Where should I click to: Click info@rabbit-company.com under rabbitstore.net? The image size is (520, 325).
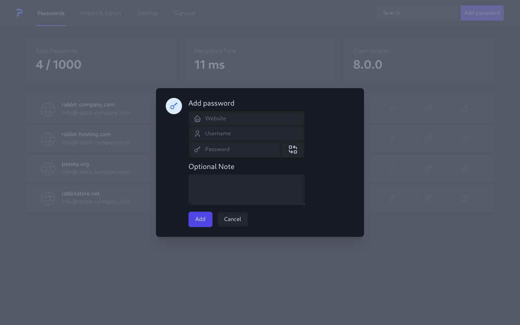tap(96, 201)
